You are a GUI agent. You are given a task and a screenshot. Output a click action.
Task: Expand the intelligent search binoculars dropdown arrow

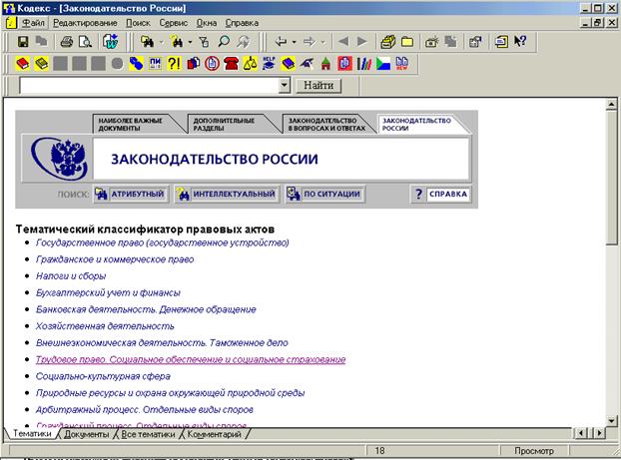(x=190, y=42)
